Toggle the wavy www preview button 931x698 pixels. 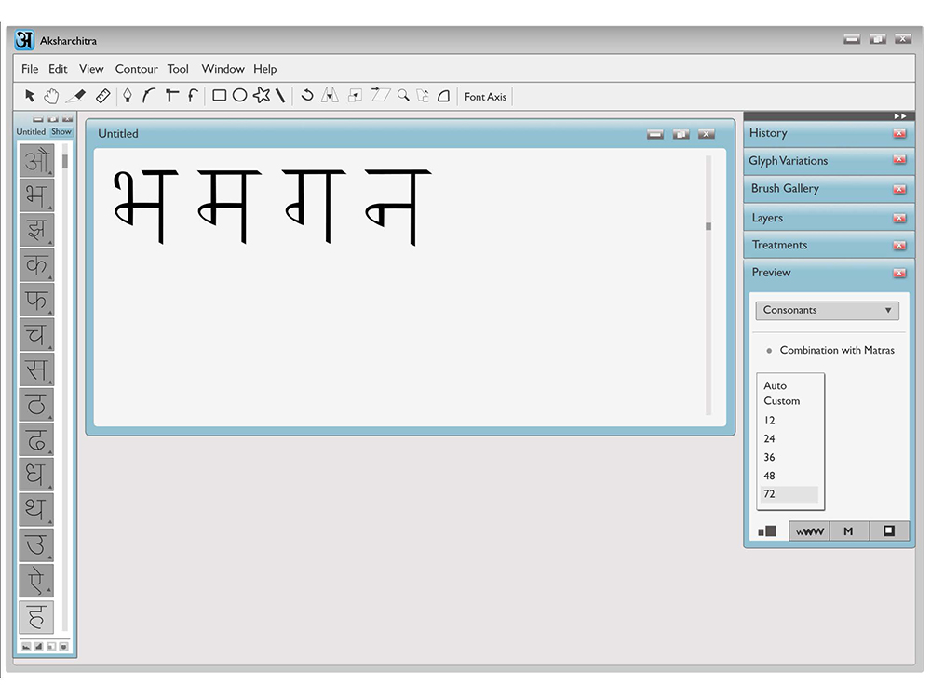coord(809,531)
